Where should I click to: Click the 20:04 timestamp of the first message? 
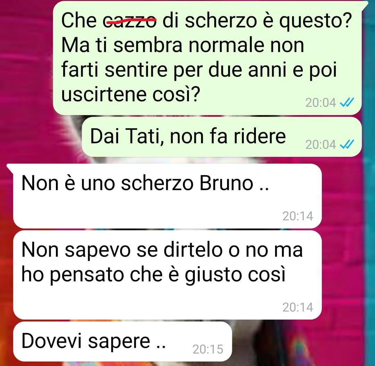320,103
